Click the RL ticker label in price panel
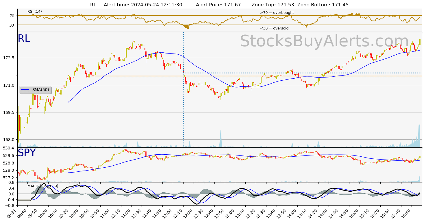 click(x=24, y=39)
